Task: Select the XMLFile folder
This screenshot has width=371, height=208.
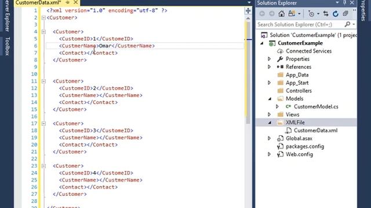Action: pyautogui.click(x=295, y=122)
